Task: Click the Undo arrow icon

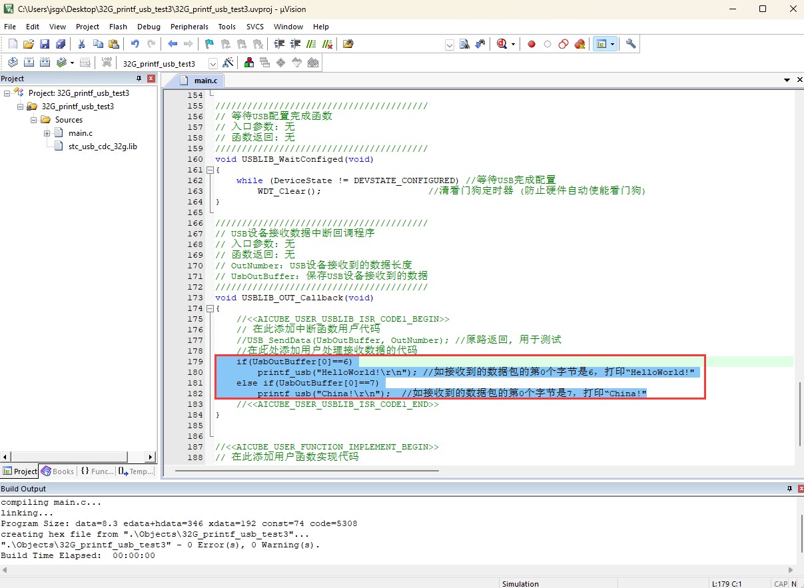Action: point(135,44)
